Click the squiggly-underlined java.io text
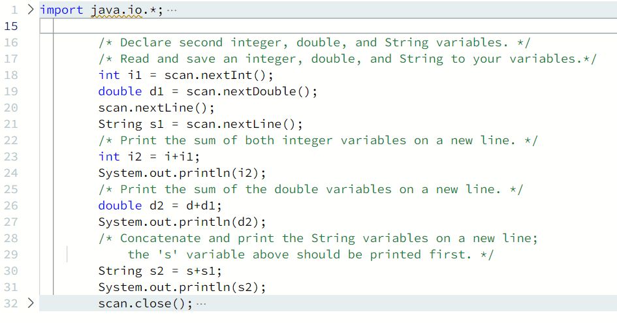617x323 pixels. point(116,10)
